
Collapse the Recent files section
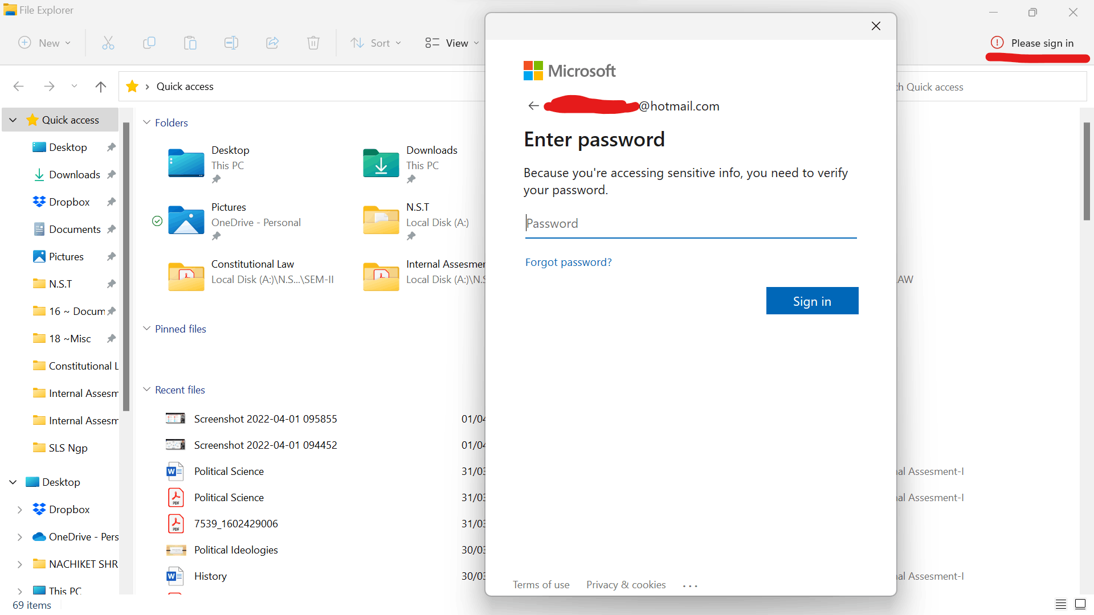pos(147,389)
